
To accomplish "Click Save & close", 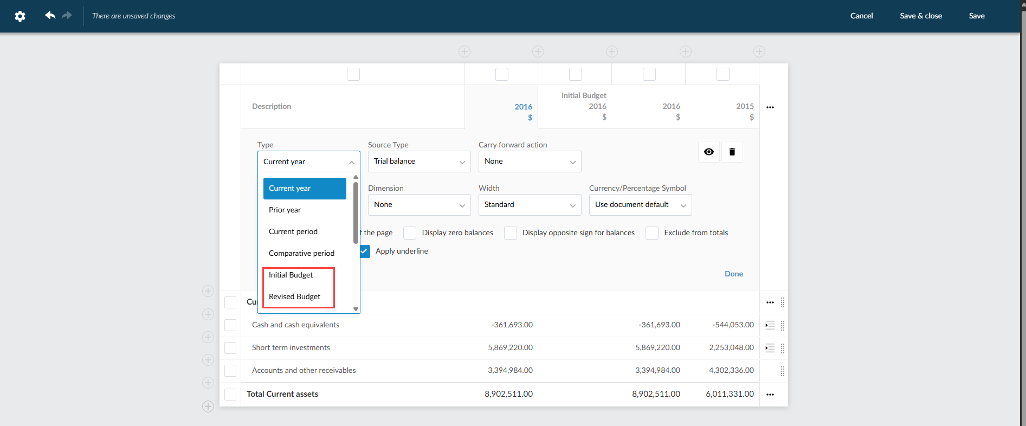I will point(921,16).
